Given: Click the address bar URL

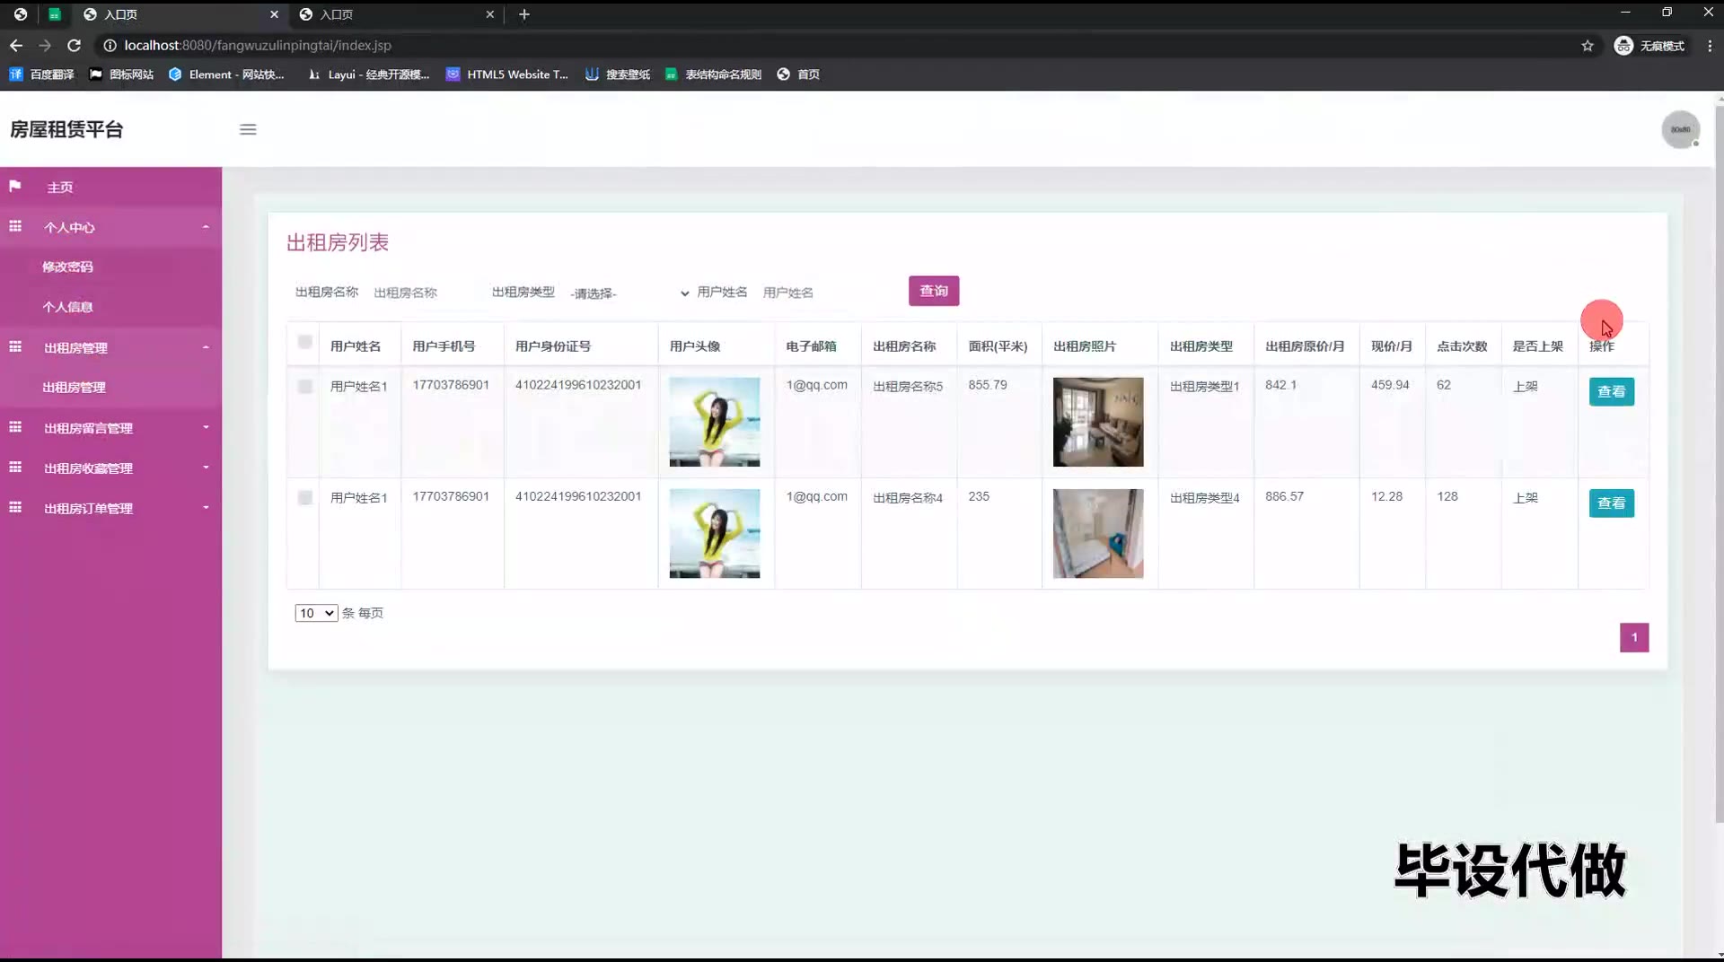Looking at the screenshot, I should tap(258, 45).
